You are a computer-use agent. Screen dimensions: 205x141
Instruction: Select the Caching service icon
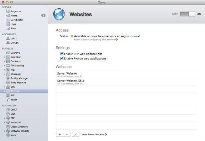click(x=8, y=53)
